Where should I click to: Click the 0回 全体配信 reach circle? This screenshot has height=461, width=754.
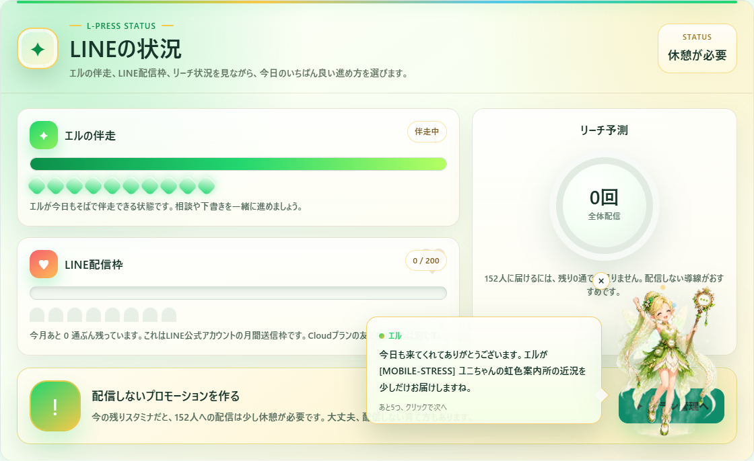604,206
